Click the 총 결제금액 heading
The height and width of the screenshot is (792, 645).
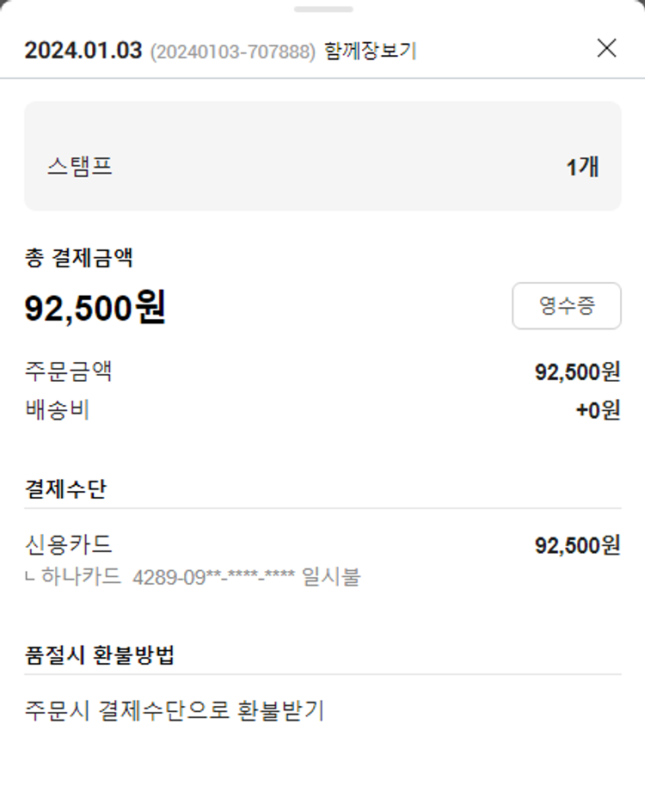(78, 258)
